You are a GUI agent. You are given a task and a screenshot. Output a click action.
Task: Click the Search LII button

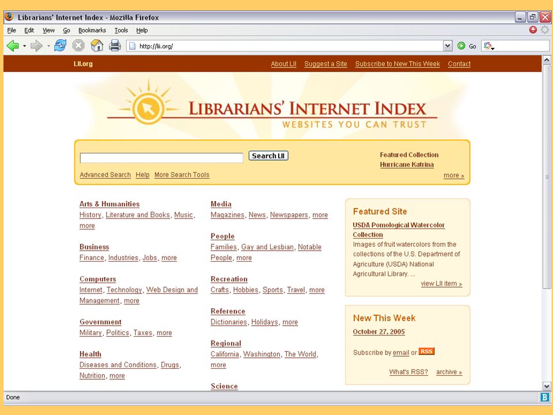(x=268, y=156)
